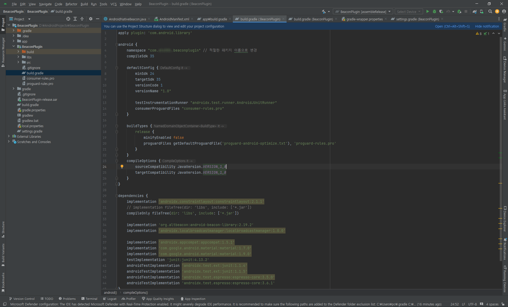Switch to AndroidManifest.xml editor tab
508x307 pixels.
tap(174, 19)
